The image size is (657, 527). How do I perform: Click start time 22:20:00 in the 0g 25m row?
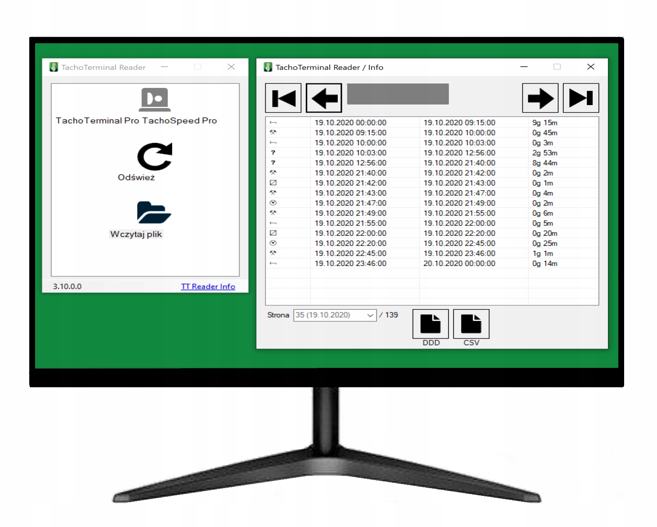coord(350,243)
